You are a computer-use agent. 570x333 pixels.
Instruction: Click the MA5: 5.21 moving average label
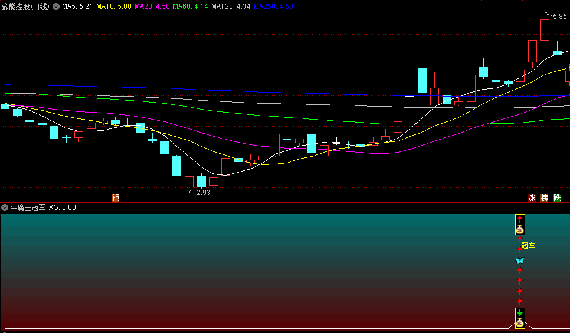[x=77, y=6]
